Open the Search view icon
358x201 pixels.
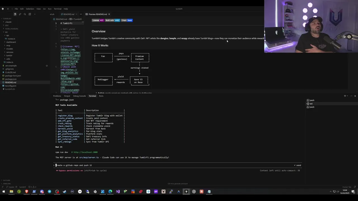coord(25,14)
